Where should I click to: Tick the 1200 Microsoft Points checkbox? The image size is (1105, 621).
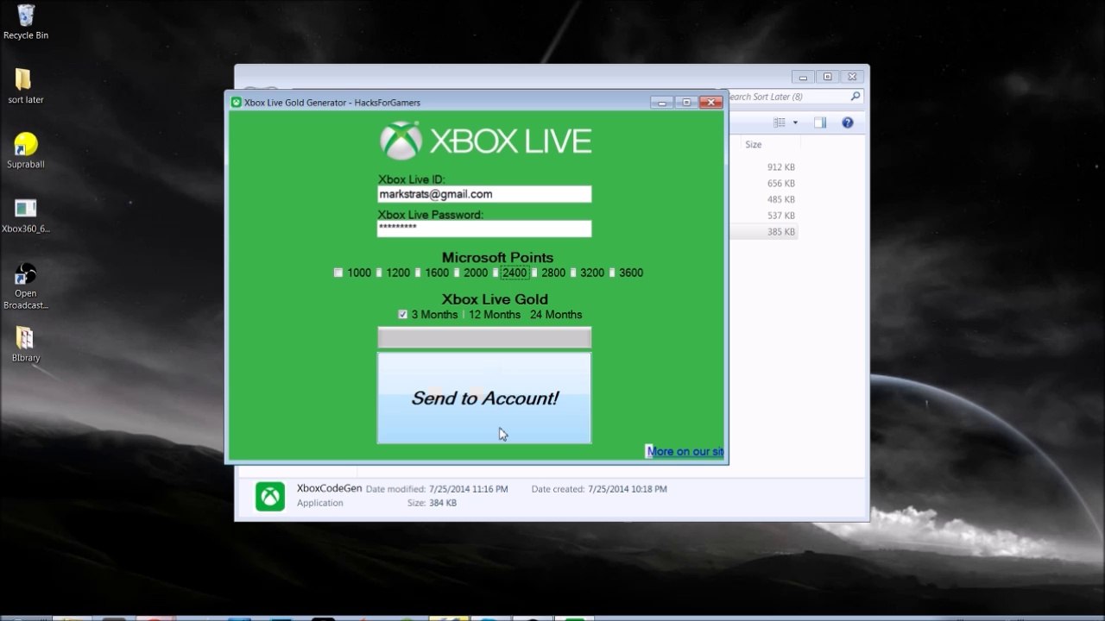click(x=379, y=273)
